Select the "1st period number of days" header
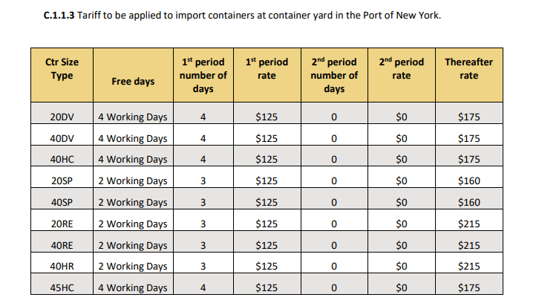 [x=203, y=75]
